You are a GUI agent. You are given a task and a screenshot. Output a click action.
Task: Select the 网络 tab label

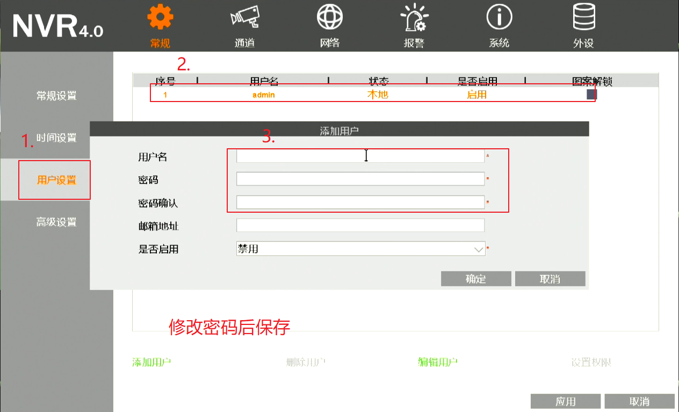tap(330, 44)
